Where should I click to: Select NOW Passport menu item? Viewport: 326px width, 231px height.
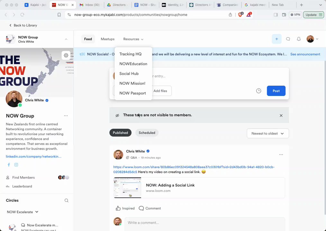pyautogui.click(x=132, y=93)
